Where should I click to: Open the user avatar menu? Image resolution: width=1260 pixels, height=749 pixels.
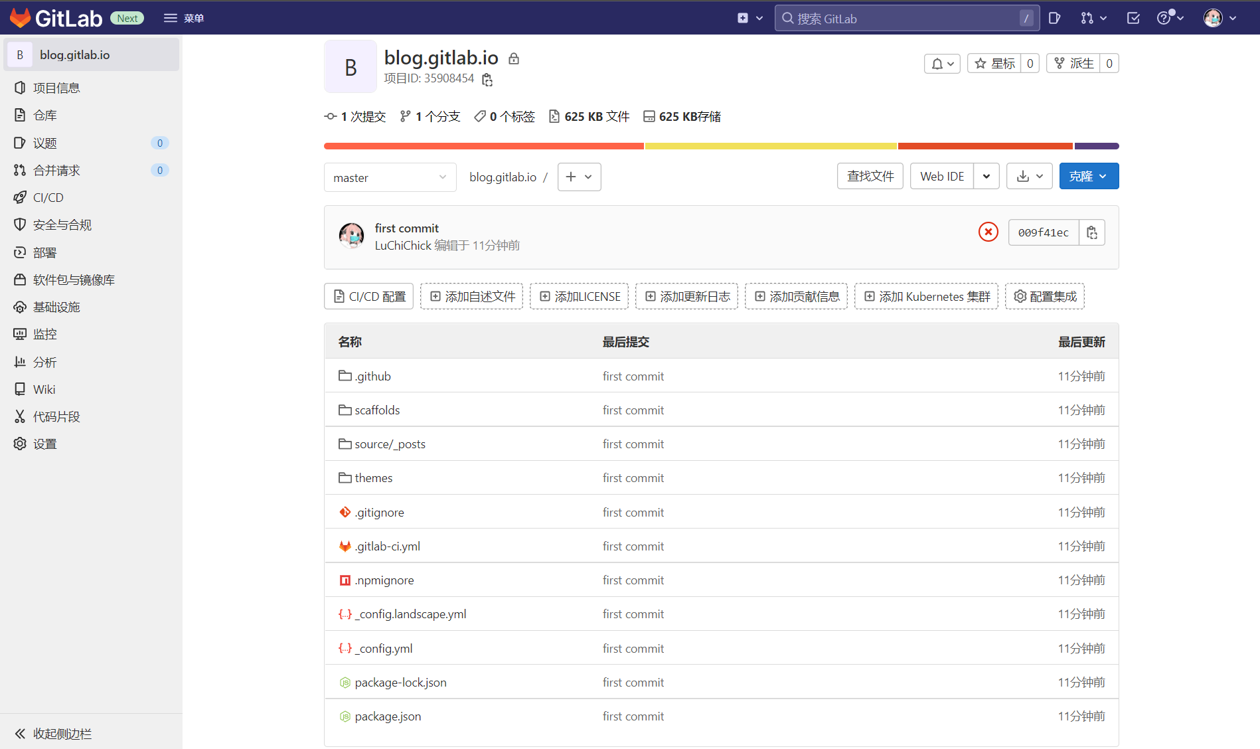tap(1220, 18)
